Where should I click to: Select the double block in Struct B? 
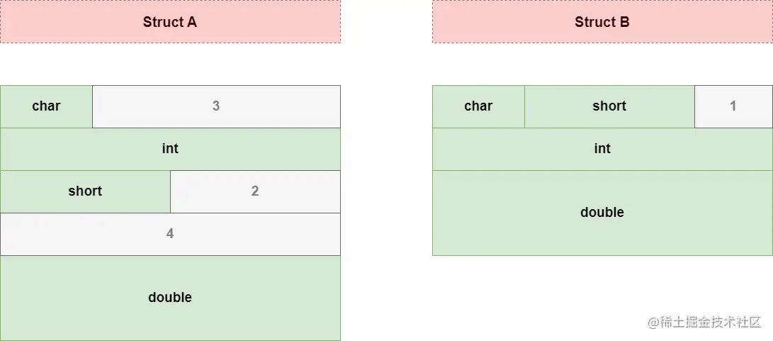(x=602, y=213)
